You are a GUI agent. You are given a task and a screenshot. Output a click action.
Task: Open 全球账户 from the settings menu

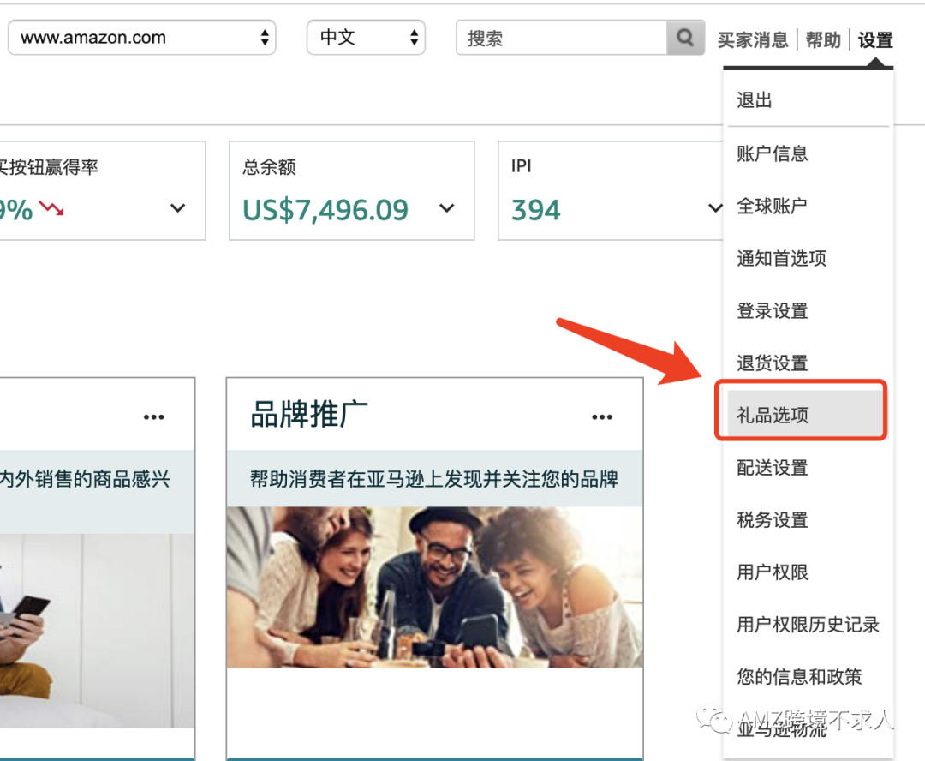[x=773, y=205]
